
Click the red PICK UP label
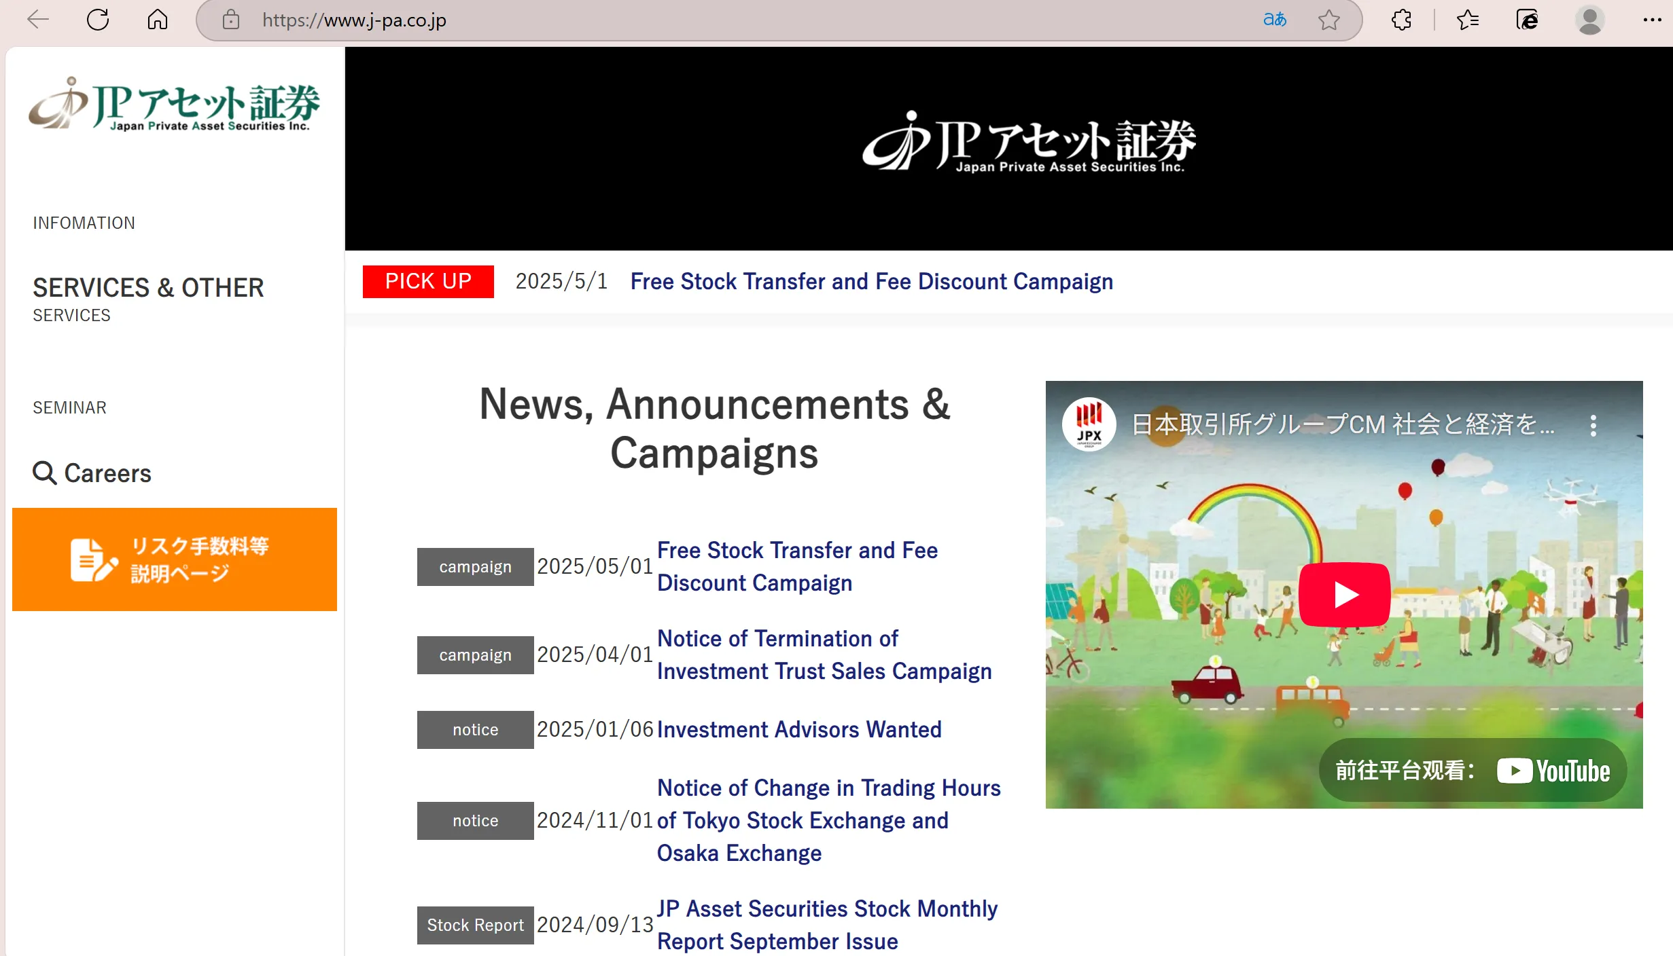pyautogui.click(x=428, y=281)
